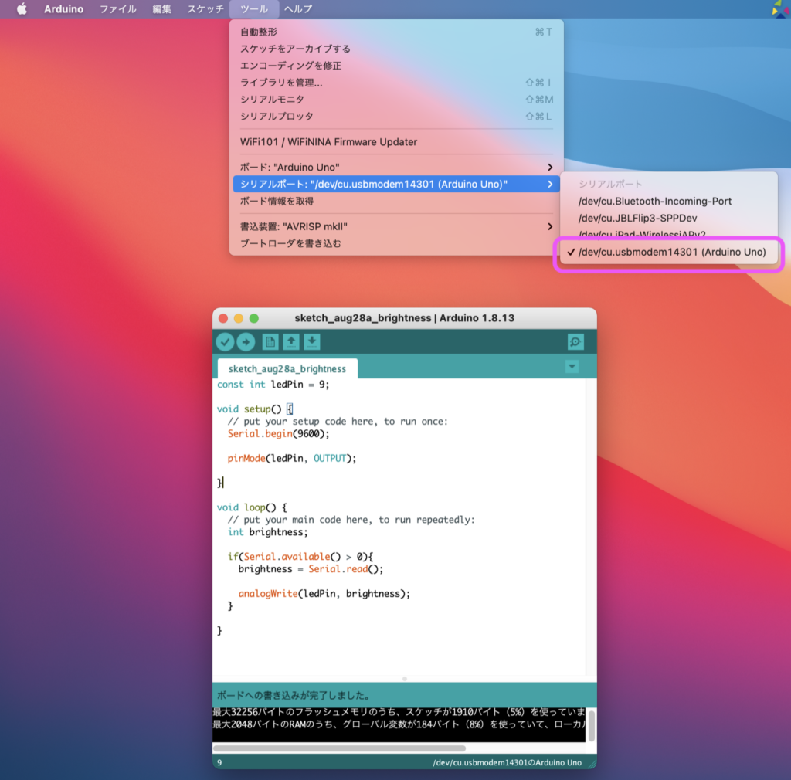Select the sketch_aug28a_brightness tab
This screenshot has height=780, width=791.
[x=287, y=368]
